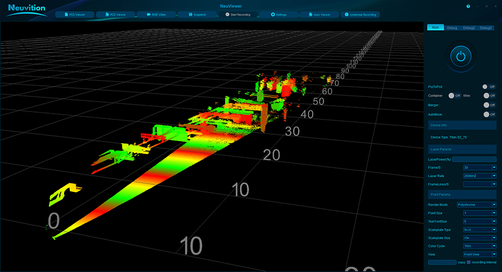
Task: Take a Snapshot
Action: 197,14
